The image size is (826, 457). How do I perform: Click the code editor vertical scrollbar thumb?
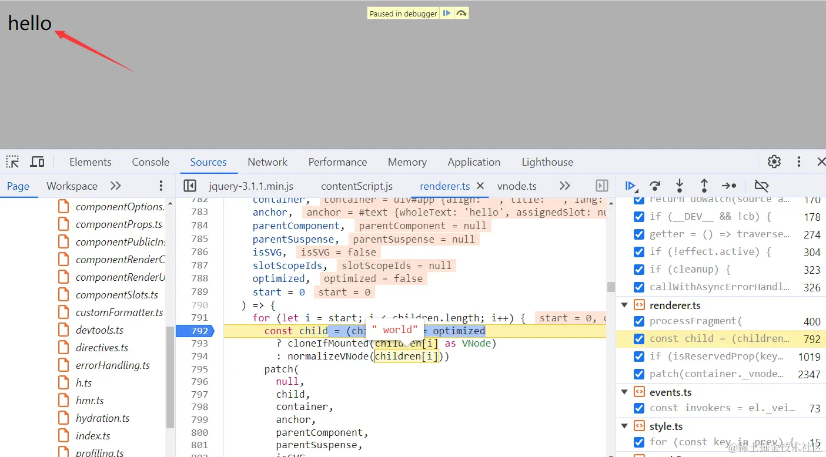[611, 287]
